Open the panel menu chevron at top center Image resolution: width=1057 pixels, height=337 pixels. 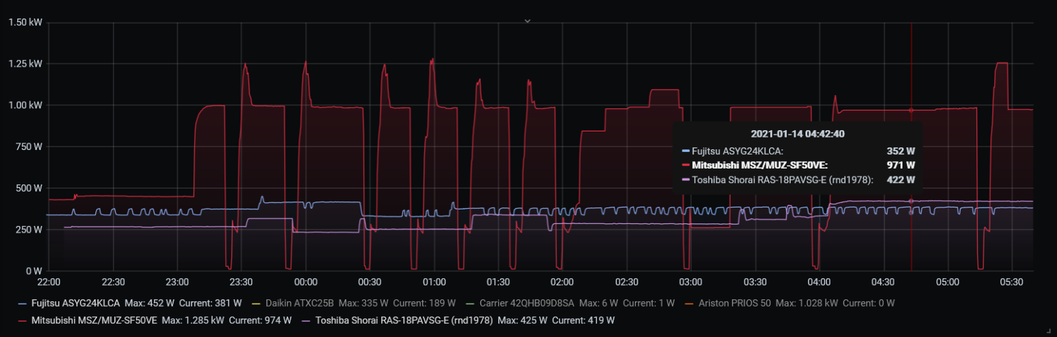tap(527, 21)
